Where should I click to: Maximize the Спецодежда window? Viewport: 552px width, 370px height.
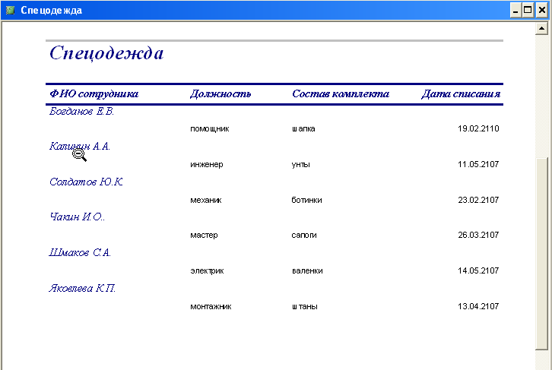[x=528, y=10]
